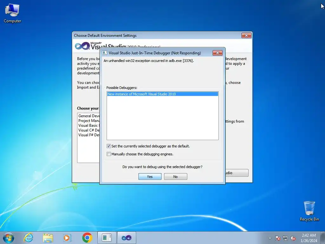Screen dimensions: 325x244
Task: Click the partially hidden Start Visual Studio button
Action: point(237,173)
